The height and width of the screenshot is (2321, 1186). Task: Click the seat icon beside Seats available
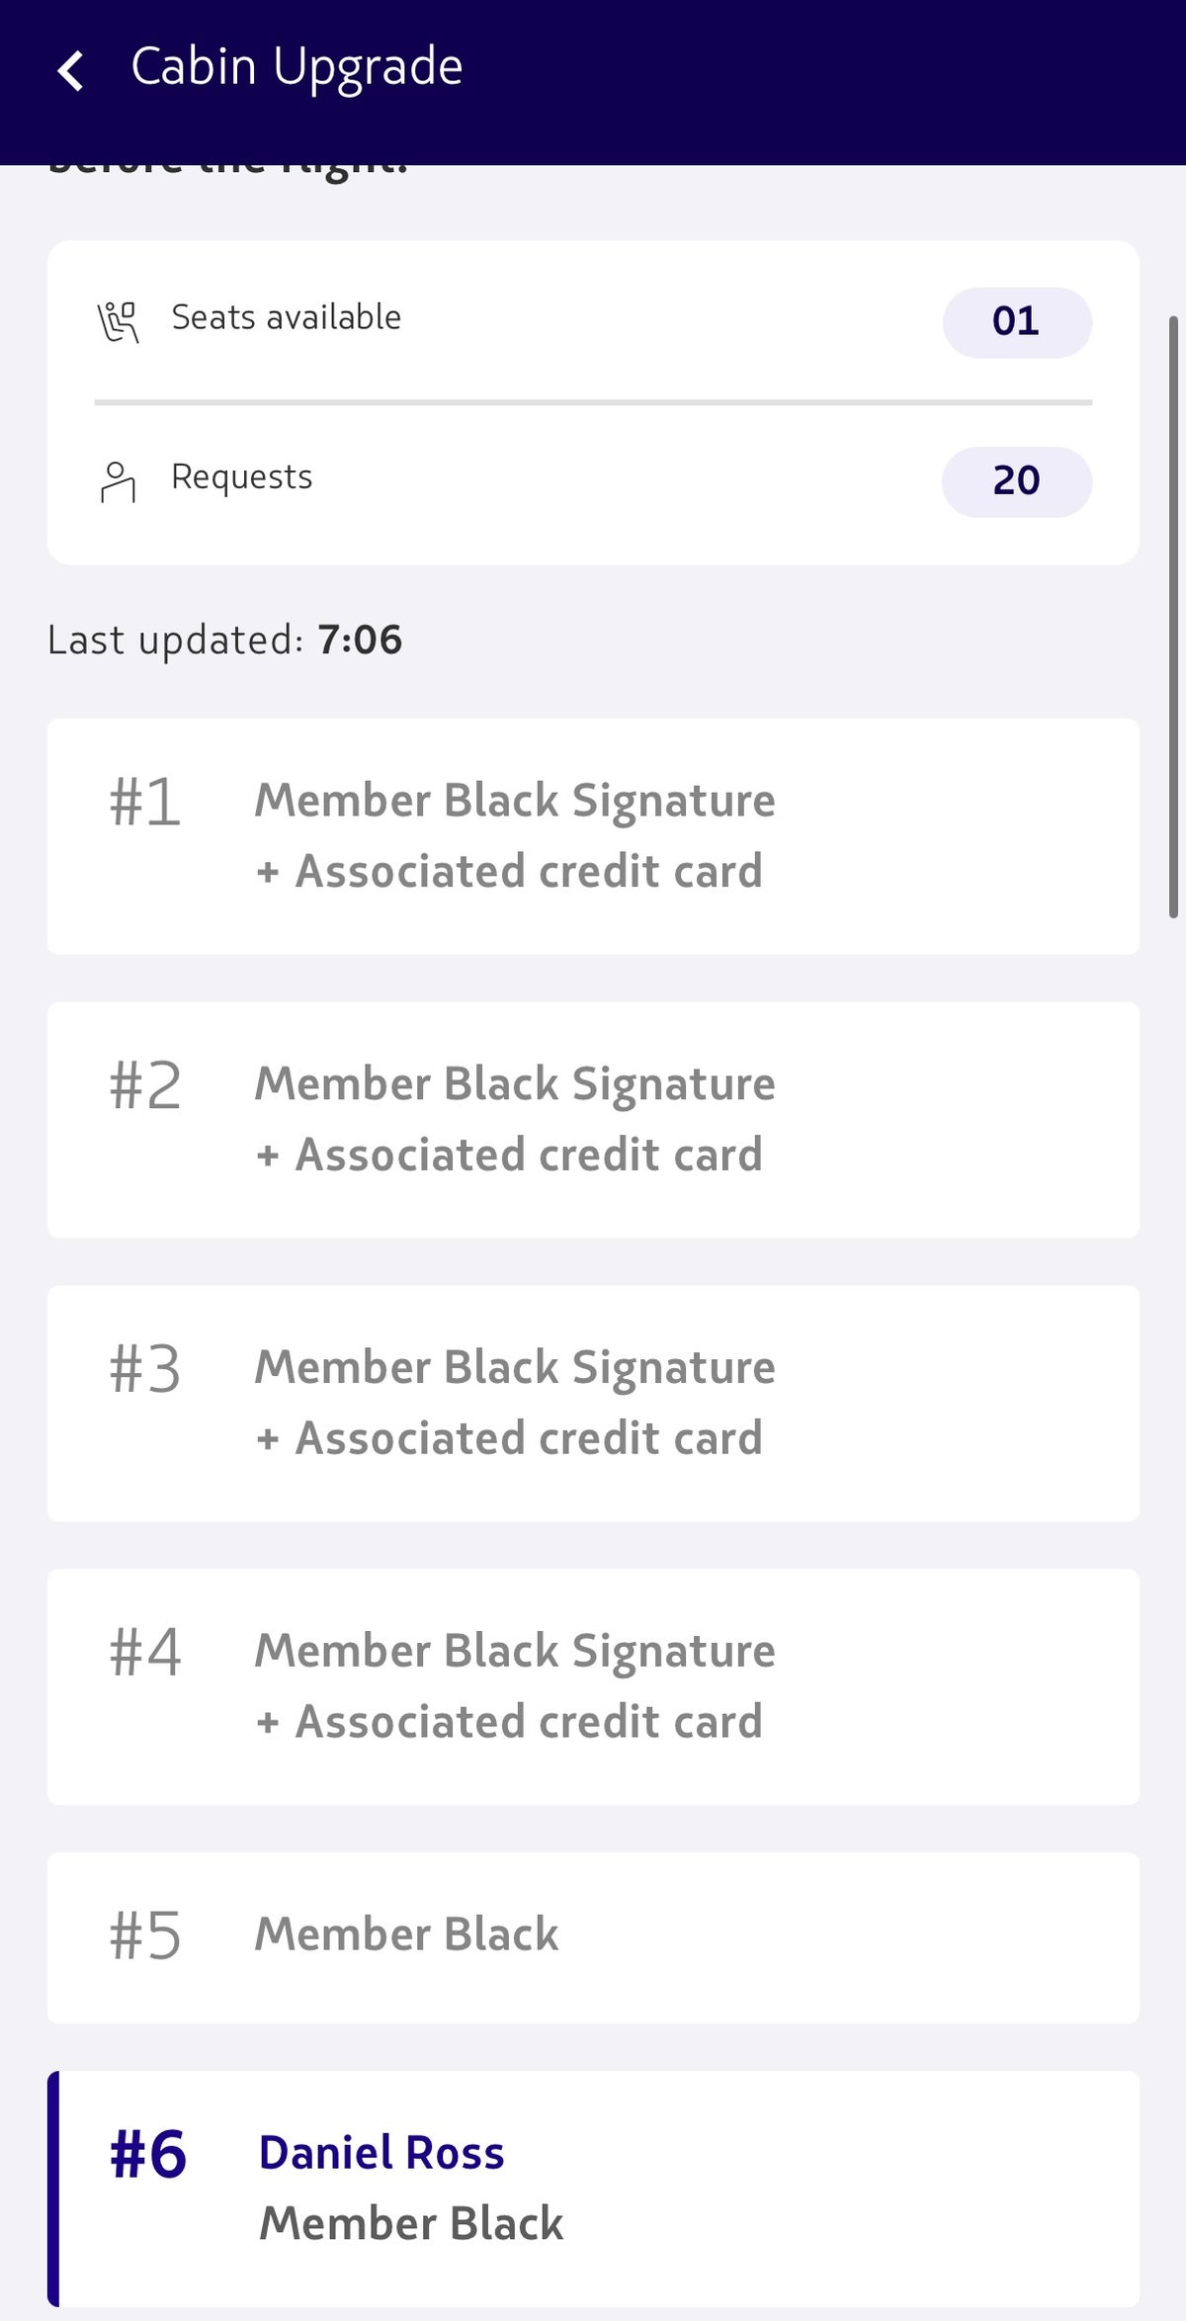[119, 322]
